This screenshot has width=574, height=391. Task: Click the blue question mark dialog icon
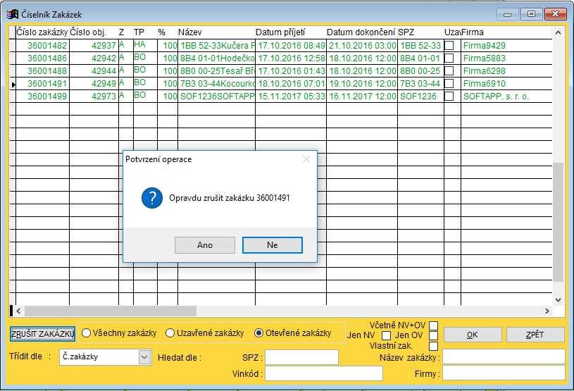click(x=152, y=198)
